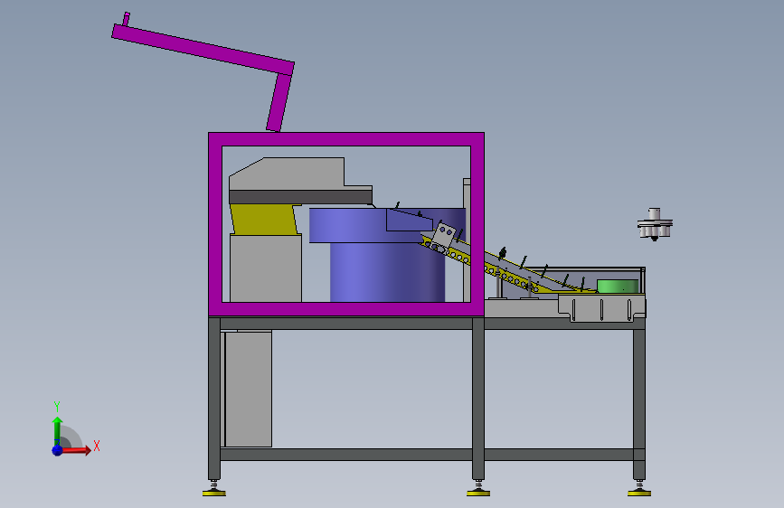The height and width of the screenshot is (508, 784).
Task: Select the yellow block inside the enclosure
Action: click(x=264, y=219)
